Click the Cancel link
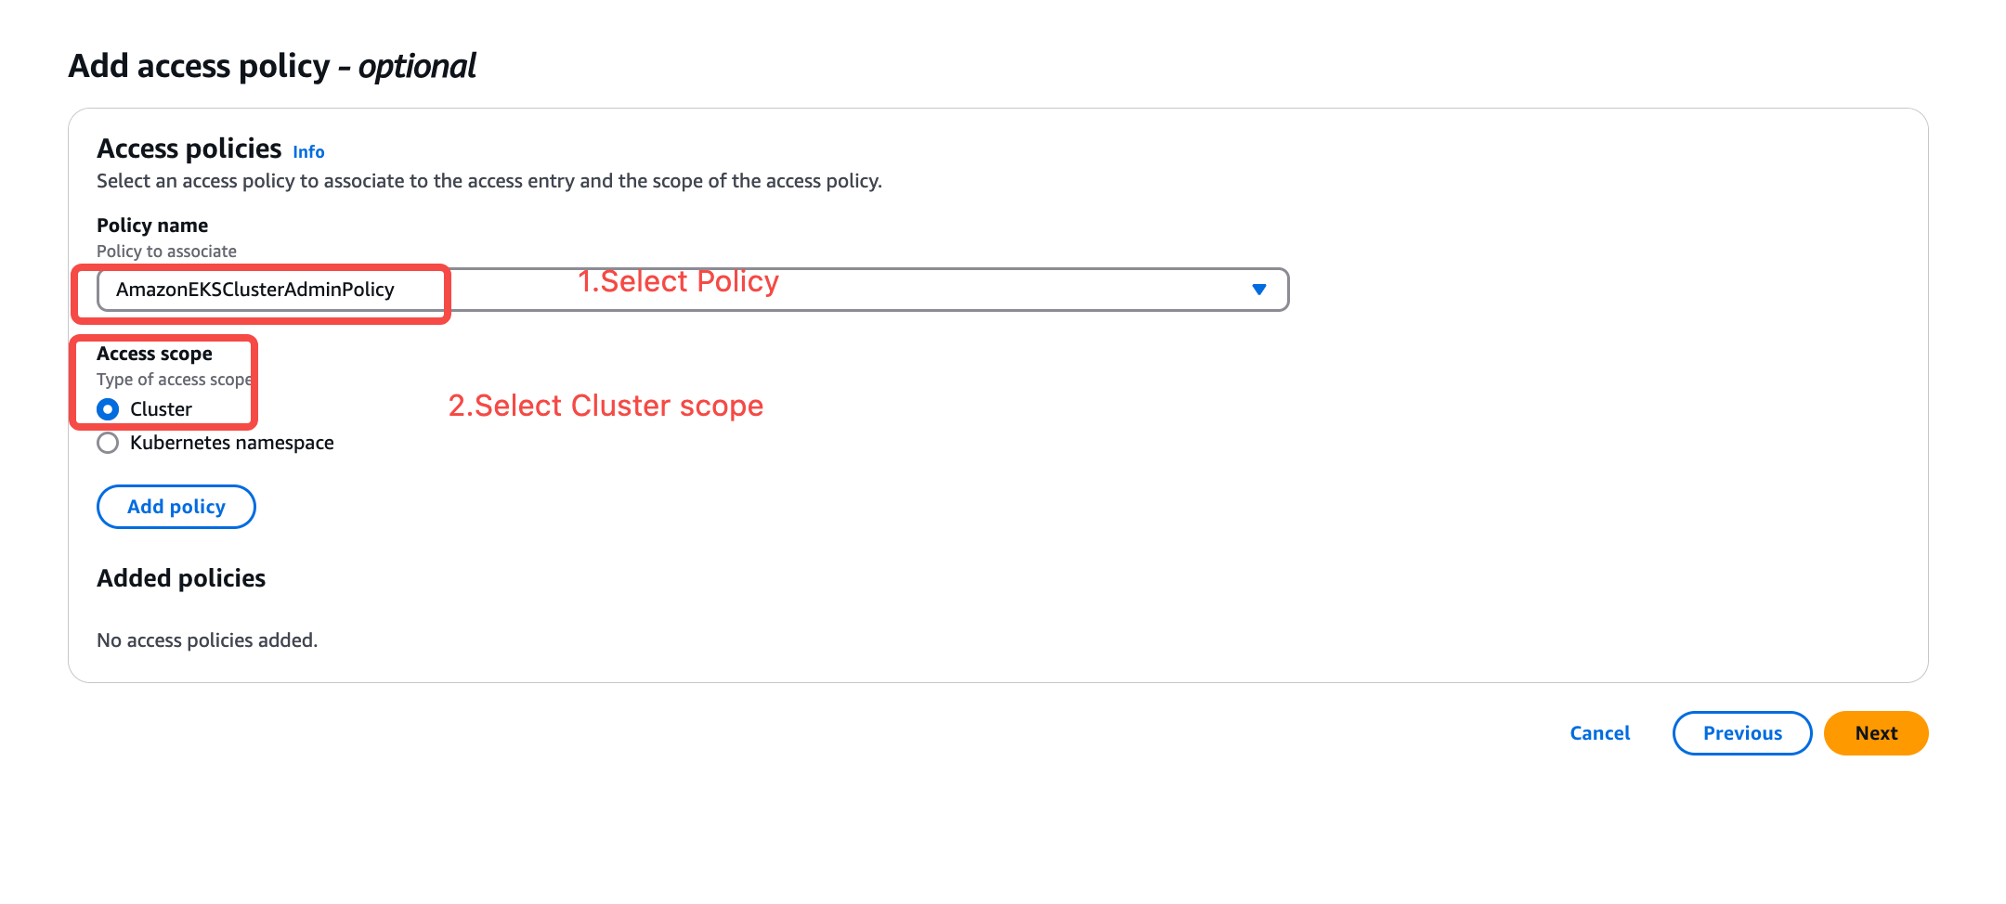 pos(1600,733)
